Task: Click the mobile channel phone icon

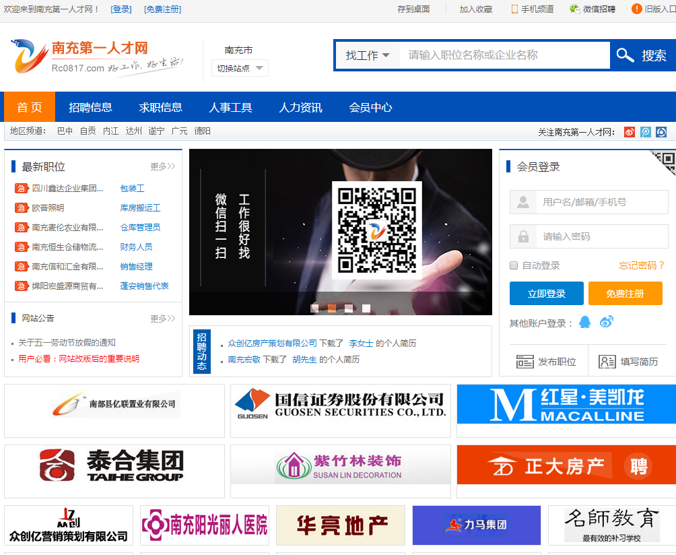Action: coord(514,9)
